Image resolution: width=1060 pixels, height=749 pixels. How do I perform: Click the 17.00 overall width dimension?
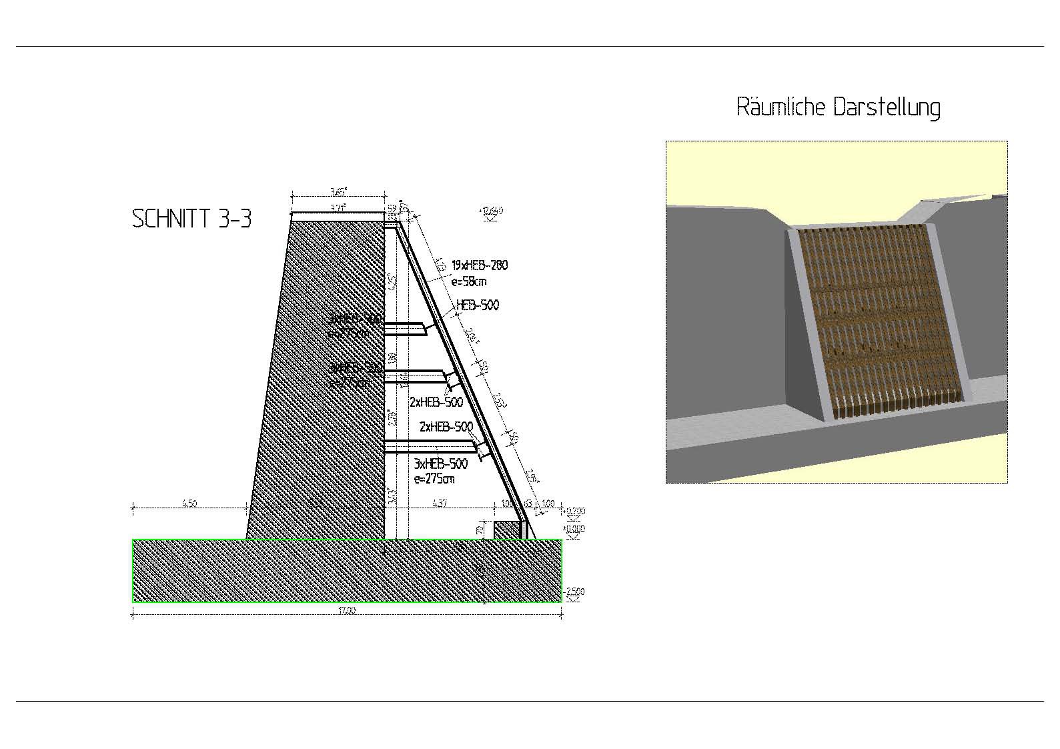[x=347, y=610]
